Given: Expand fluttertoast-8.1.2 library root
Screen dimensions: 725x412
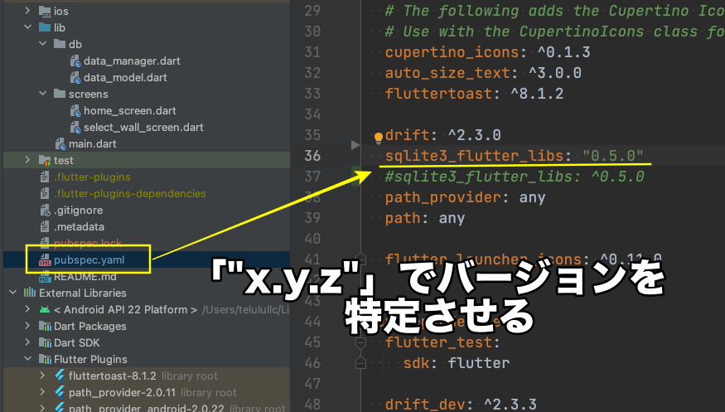Looking at the screenshot, I should (43, 376).
